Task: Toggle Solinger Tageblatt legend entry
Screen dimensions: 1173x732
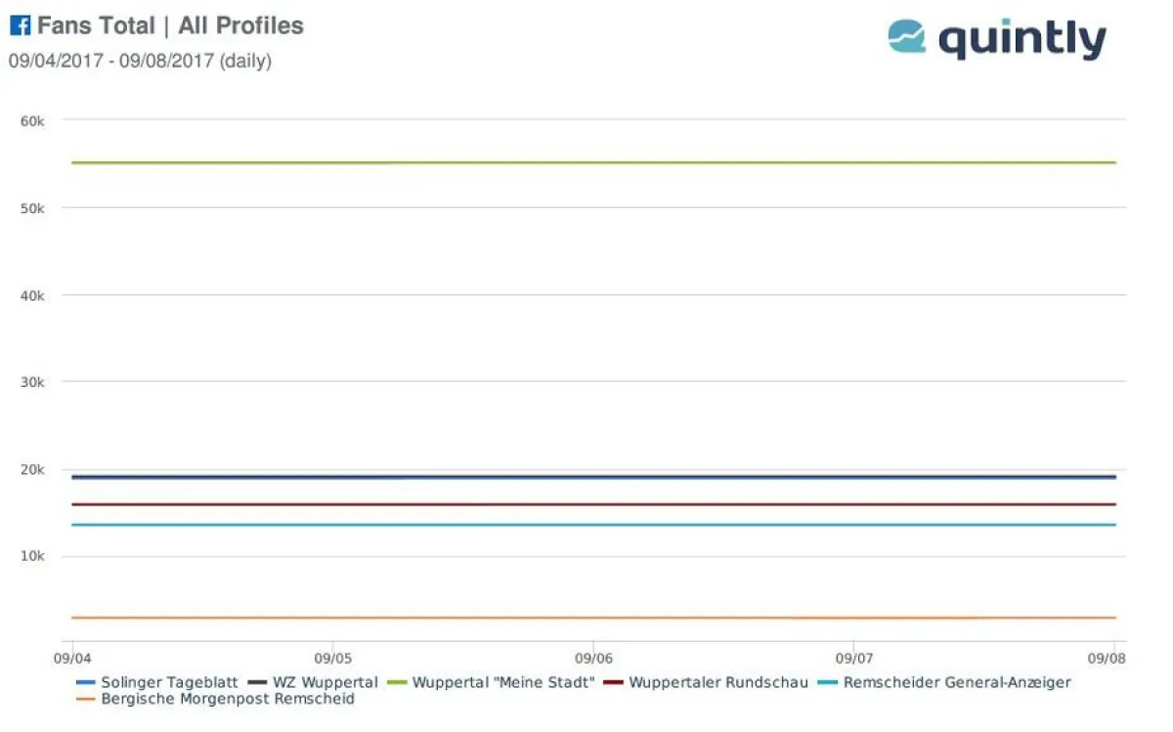Action: tap(162, 682)
